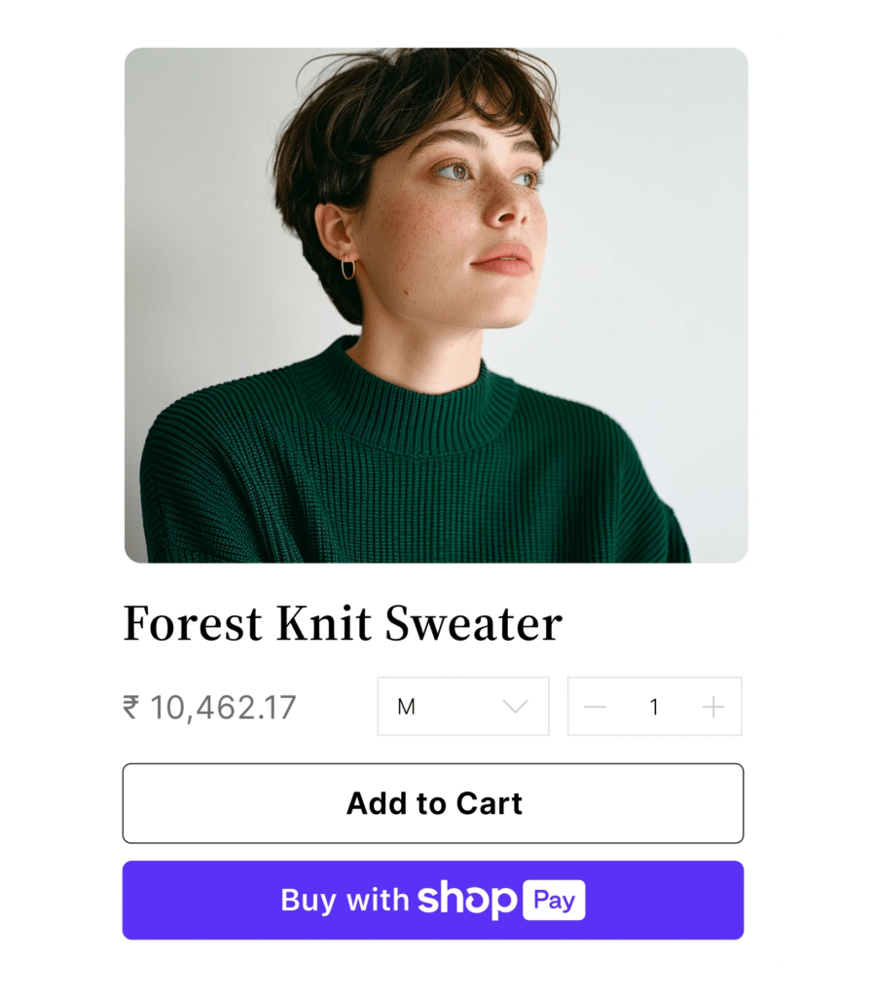Open the size dropdown showing M
The width and height of the screenshot is (872, 997).
tap(463, 707)
